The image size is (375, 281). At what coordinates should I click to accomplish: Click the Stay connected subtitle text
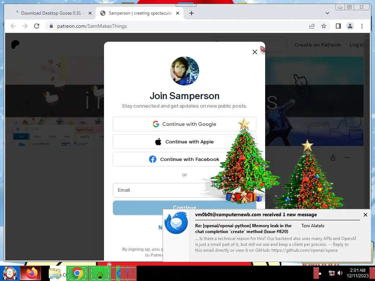pyautogui.click(x=185, y=106)
